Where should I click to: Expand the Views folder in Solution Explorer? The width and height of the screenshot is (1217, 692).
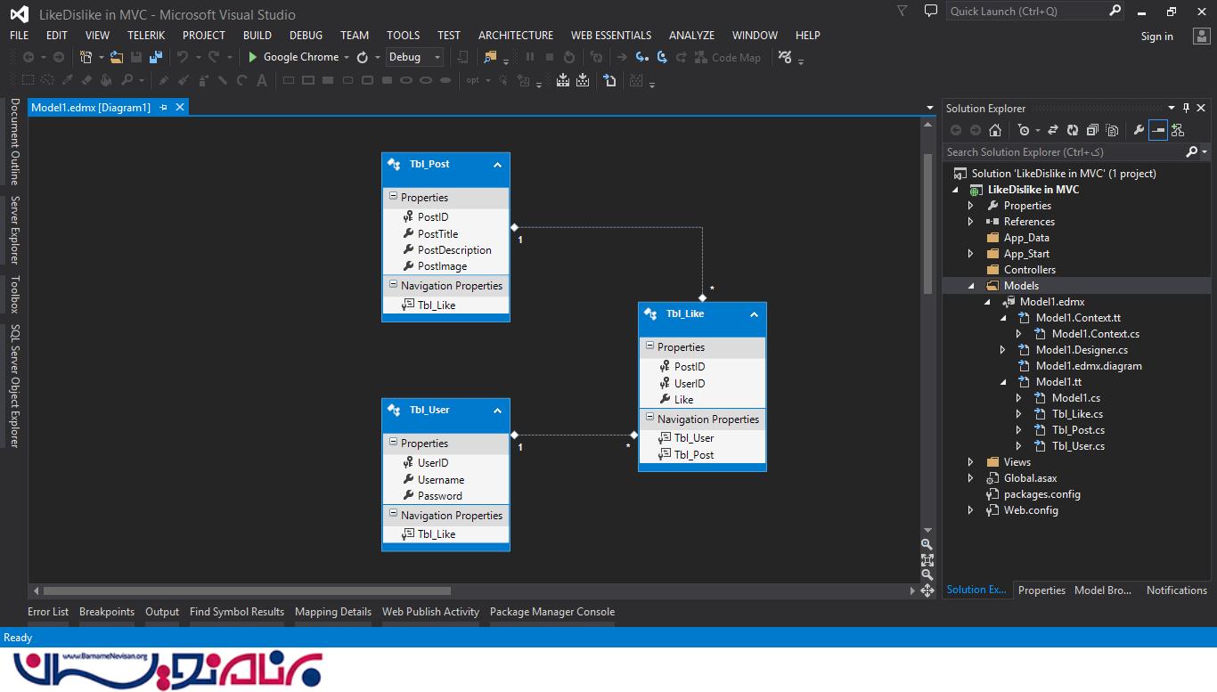(971, 462)
